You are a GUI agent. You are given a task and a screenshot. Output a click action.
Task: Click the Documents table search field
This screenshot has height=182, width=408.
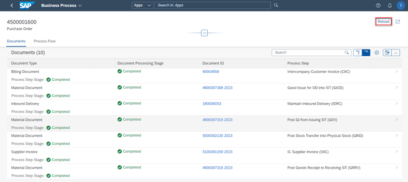(x=312, y=53)
